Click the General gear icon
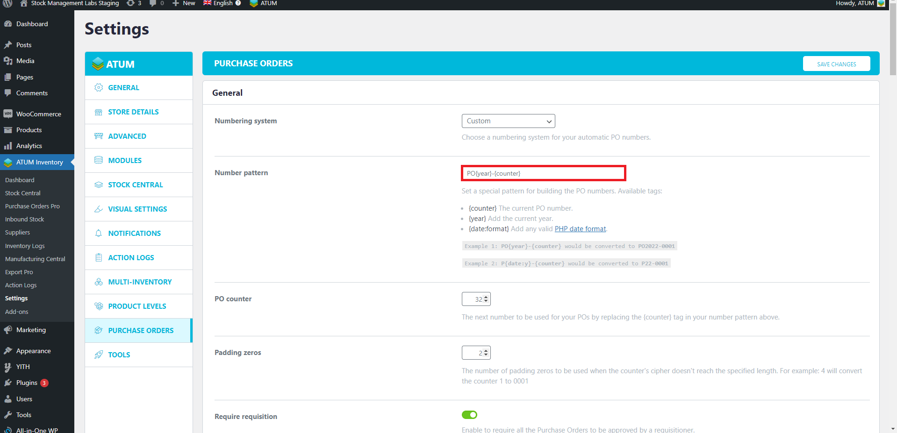 click(x=99, y=87)
